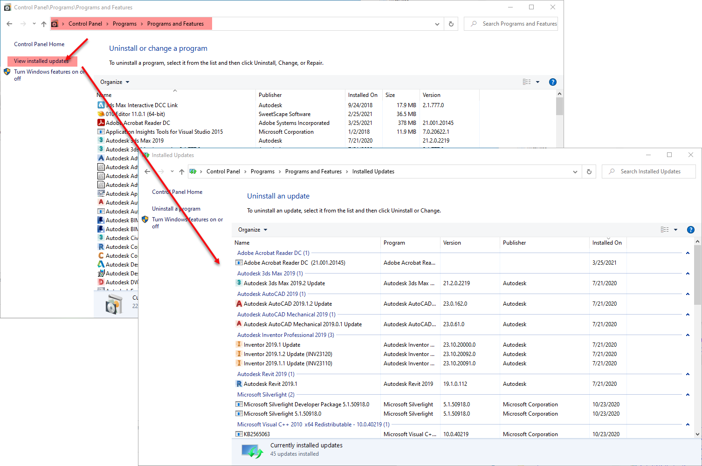Screen dimensions: 702x466
Task: Click Microsoft Silverlight Developer Package icon
Action: pos(239,404)
